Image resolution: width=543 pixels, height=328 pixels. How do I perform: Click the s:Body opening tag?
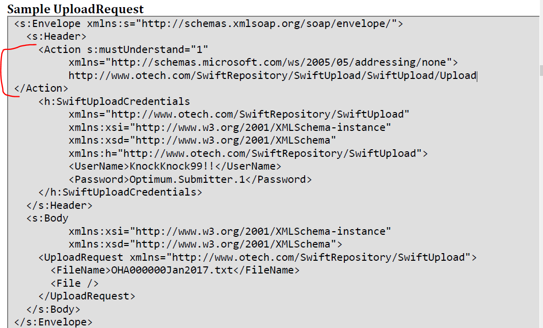(47, 218)
